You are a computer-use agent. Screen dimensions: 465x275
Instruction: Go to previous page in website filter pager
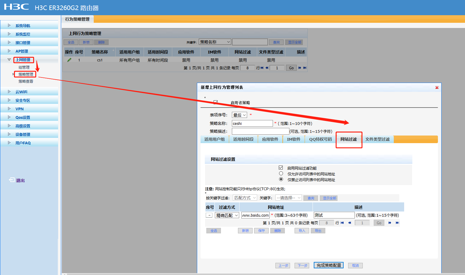click(x=350, y=223)
